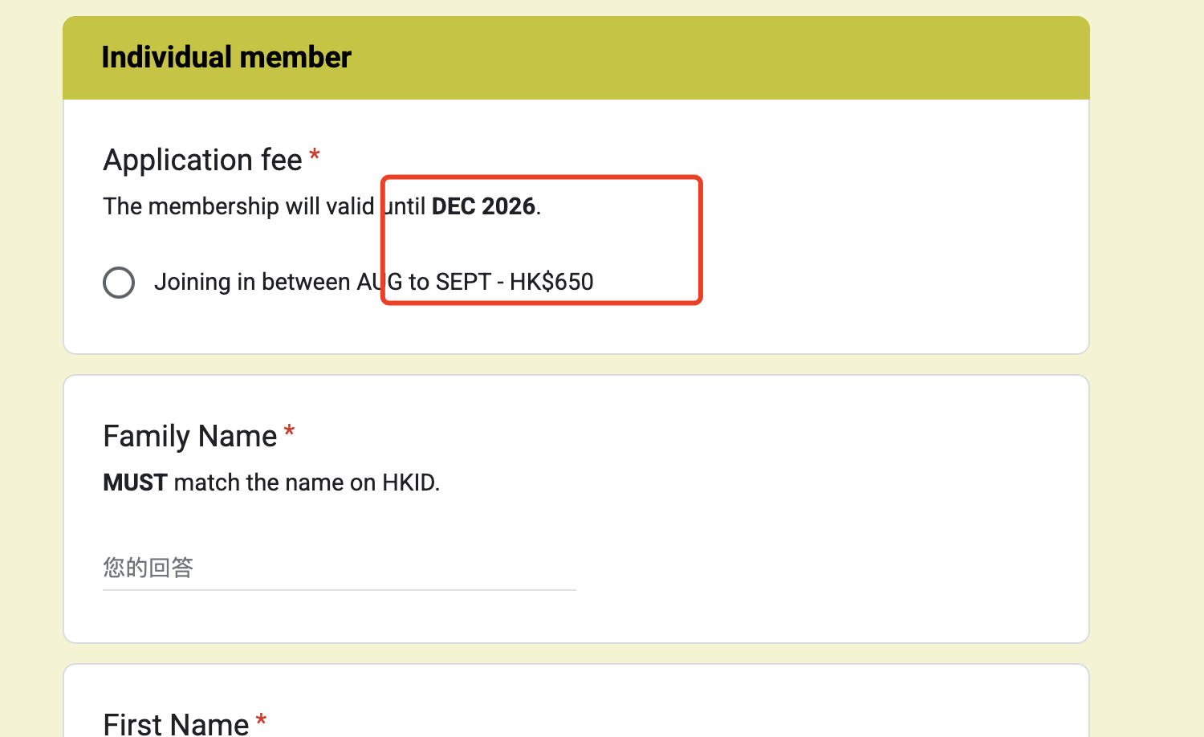Click "match the name on" hint text

(x=275, y=483)
